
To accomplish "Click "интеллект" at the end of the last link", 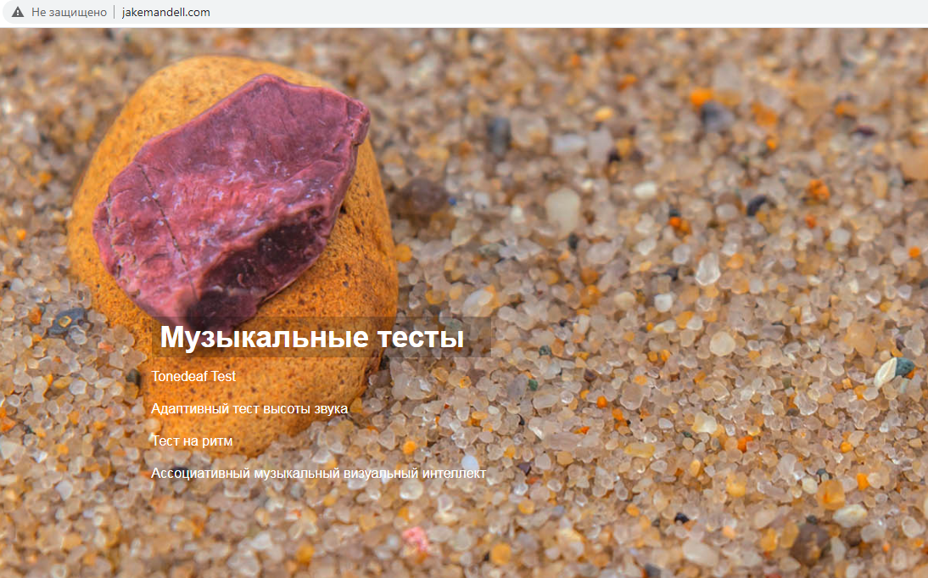I will [x=454, y=473].
